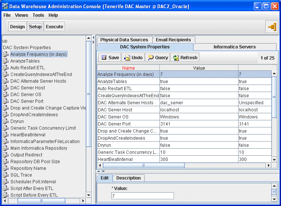Click the icon beside Script After Every ETL in tree
Viewport: 281px width, 206px height.
pyautogui.click(x=6, y=188)
